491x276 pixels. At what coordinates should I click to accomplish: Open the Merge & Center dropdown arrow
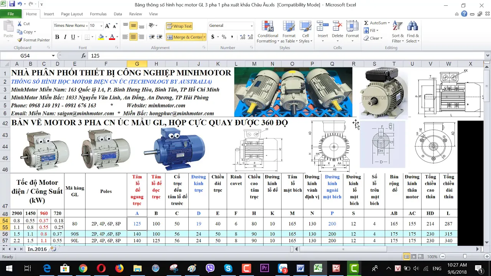click(x=205, y=37)
